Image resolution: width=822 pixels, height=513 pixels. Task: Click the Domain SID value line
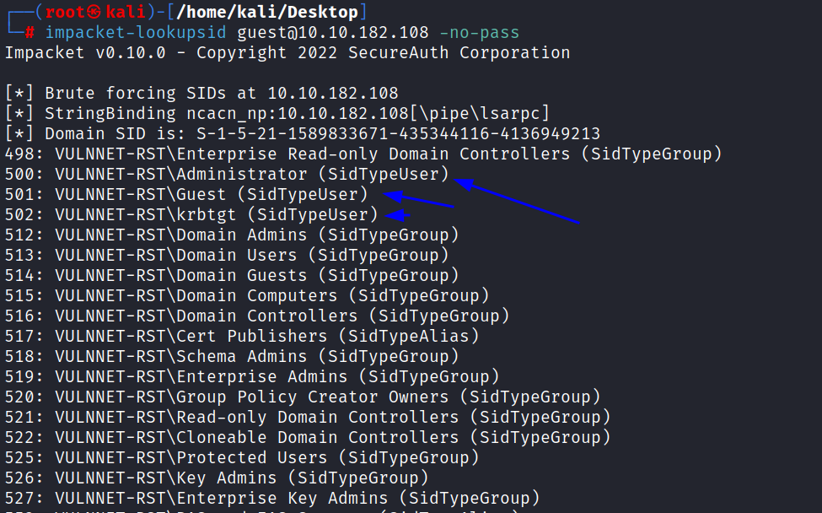pyautogui.click(x=303, y=134)
